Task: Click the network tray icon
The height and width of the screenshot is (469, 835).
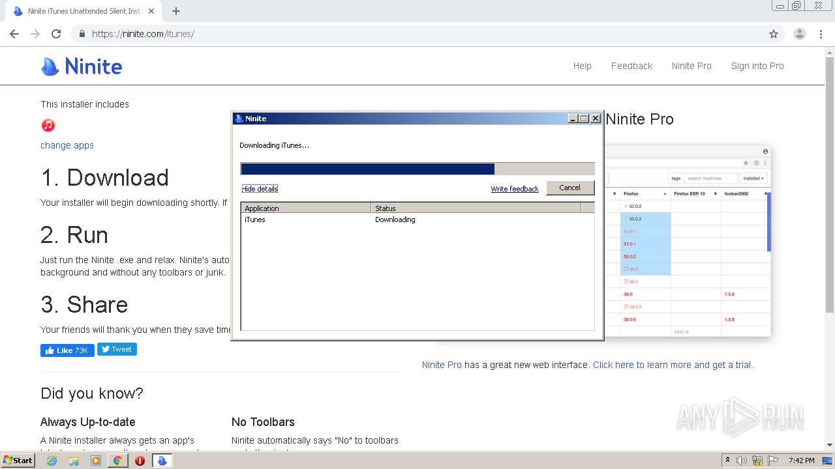Action: [x=757, y=461]
